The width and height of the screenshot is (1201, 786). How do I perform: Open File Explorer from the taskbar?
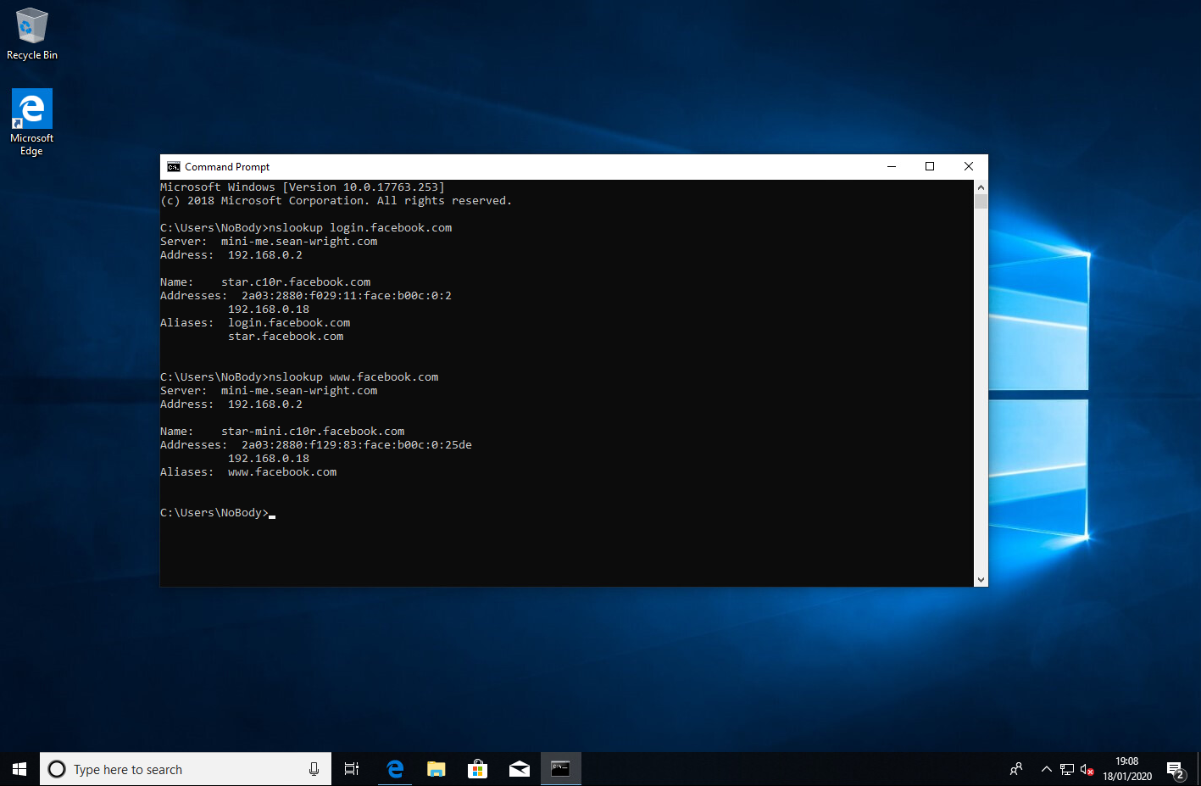pos(436,769)
